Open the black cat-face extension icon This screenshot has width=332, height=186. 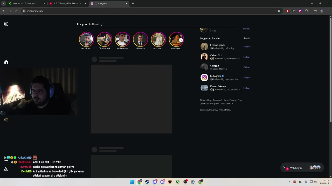(x=294, y=11)
